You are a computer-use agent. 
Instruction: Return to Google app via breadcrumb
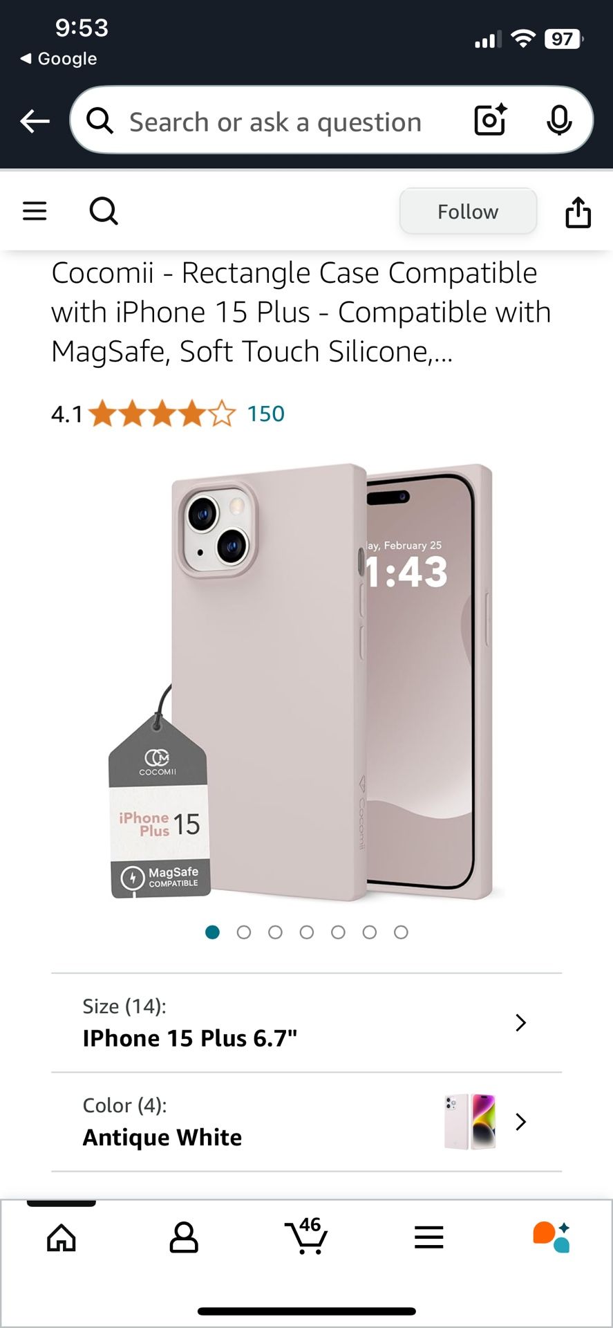[59, 59]
